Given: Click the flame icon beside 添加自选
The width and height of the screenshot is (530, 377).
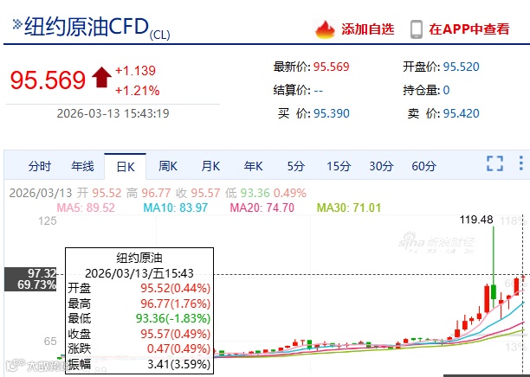Looking at the screenshot, I should pyautogui.click(x=325, y=29).
